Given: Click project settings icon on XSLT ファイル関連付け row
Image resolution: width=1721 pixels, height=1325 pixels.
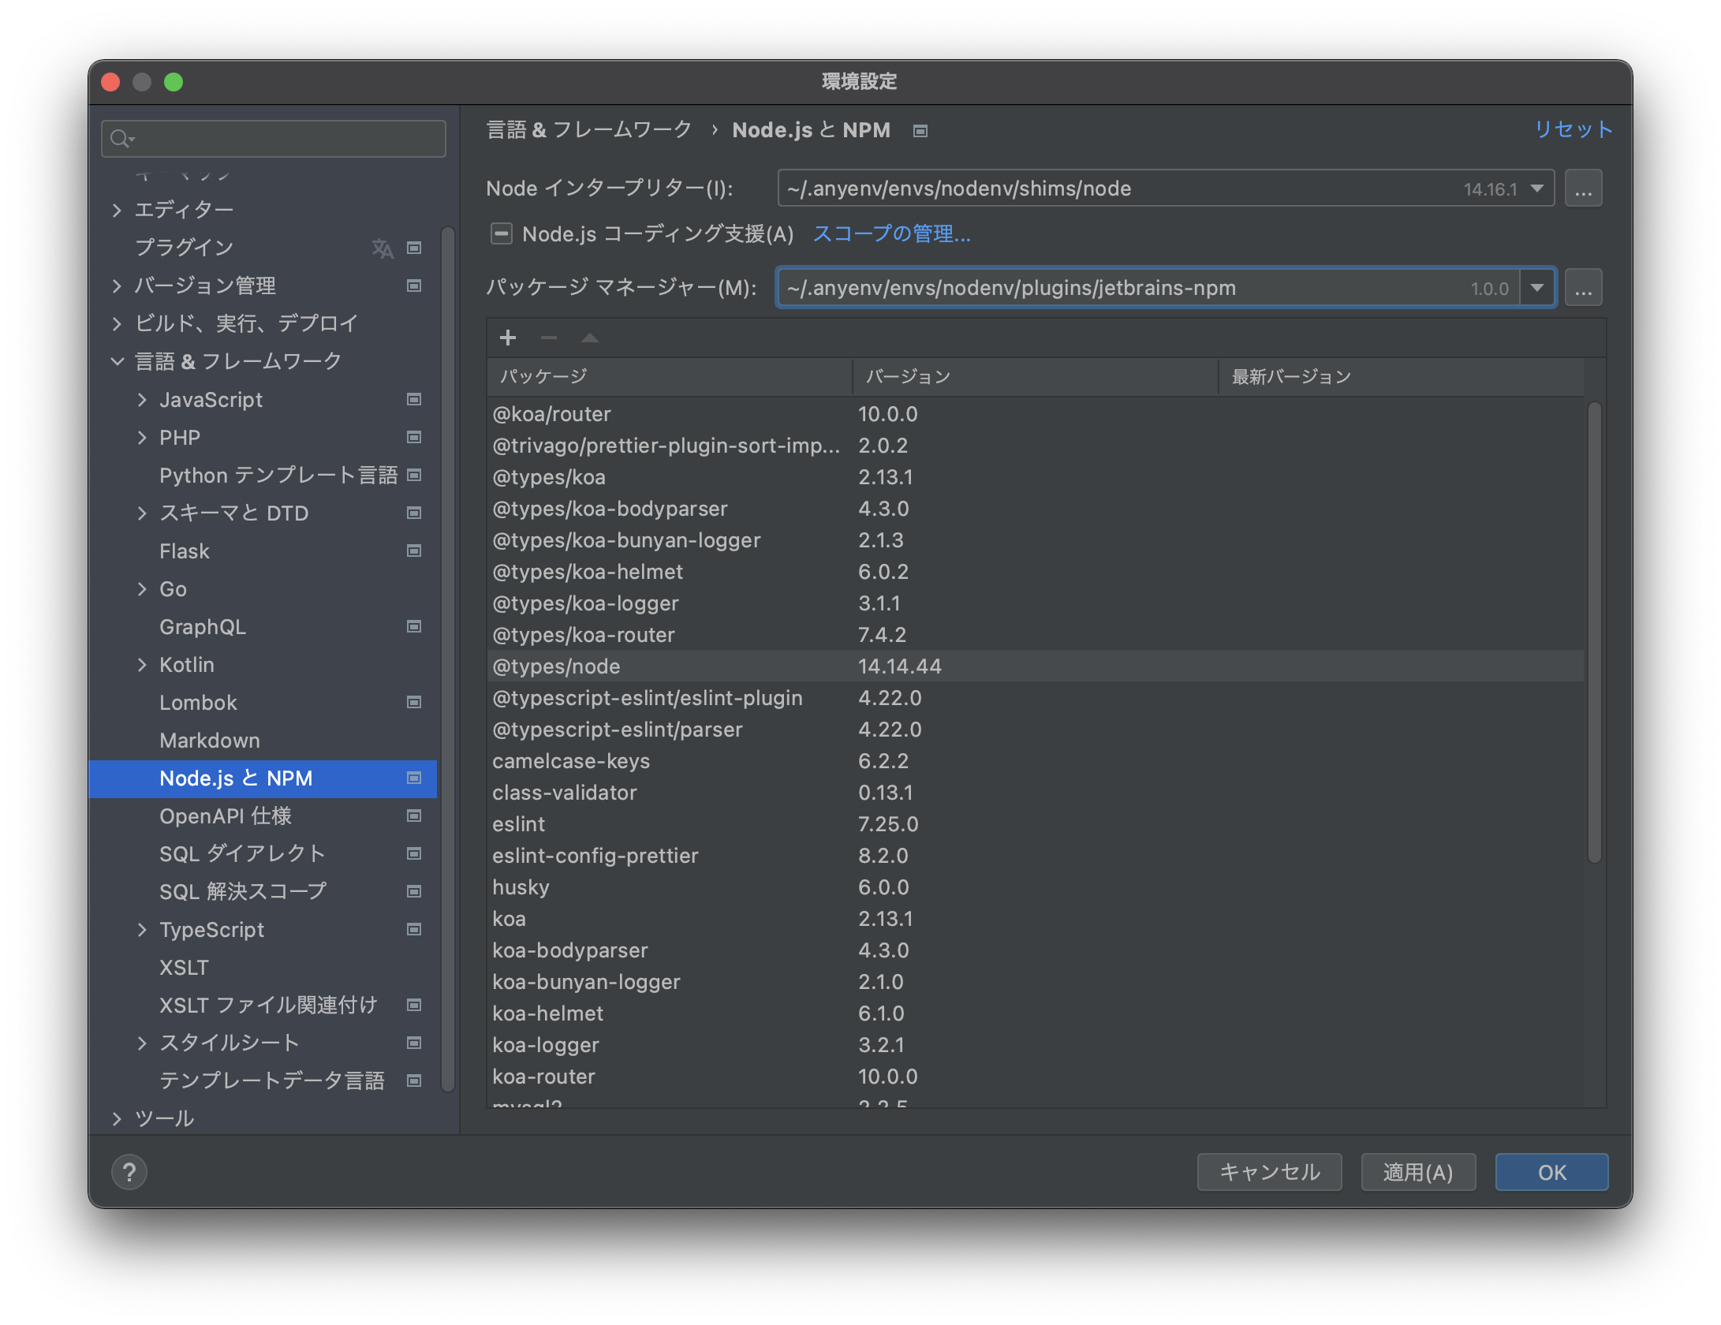Looking at the screenshot, I should pos(413,1006).
